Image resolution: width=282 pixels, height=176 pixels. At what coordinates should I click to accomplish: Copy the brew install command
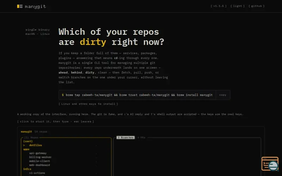click(223, 95)
